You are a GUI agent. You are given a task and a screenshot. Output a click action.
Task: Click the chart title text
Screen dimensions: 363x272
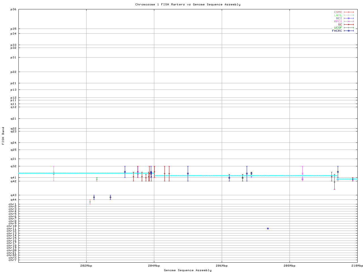coord(188,5)
